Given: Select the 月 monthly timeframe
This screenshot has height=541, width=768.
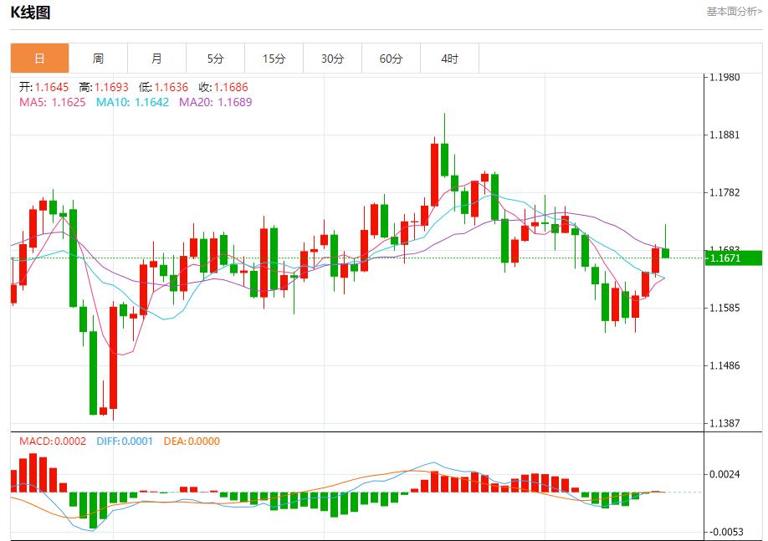Looking at the screenshot, I should [156, 58].
